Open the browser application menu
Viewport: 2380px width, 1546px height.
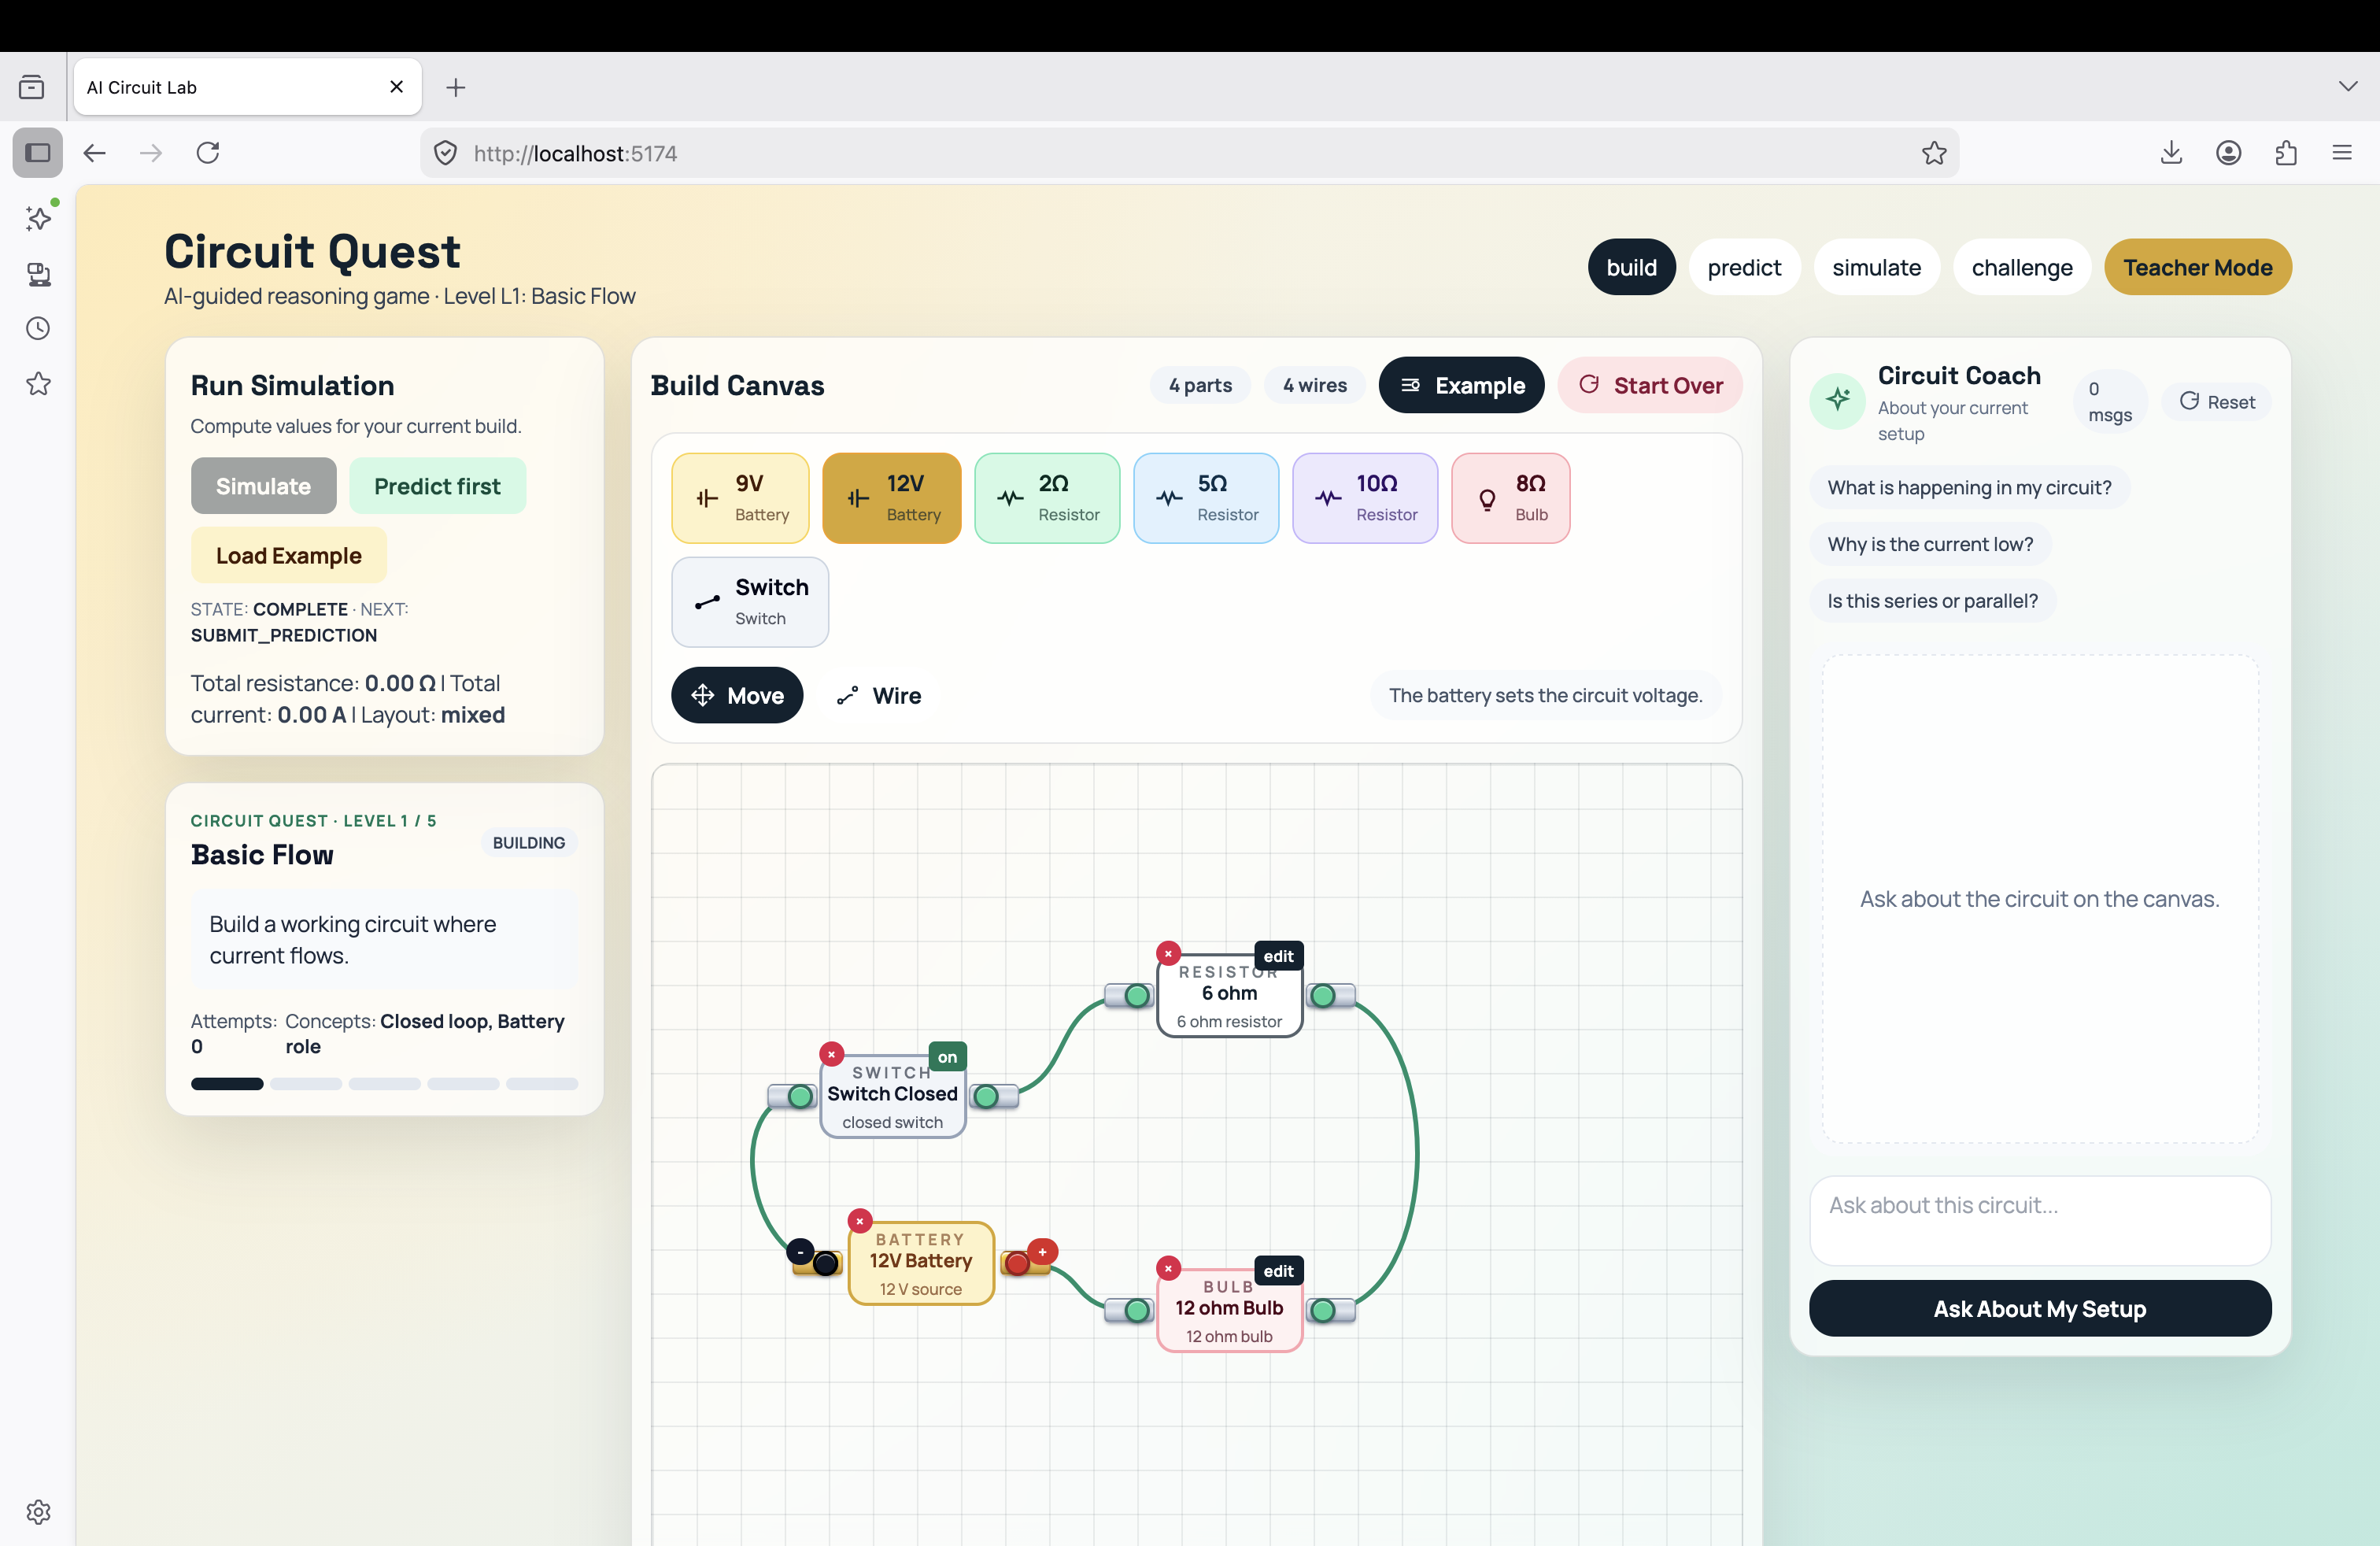point(2342,153)
